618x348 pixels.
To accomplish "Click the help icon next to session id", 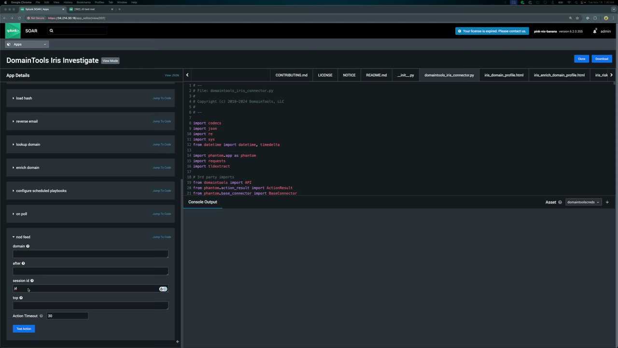I will point(32,280).
